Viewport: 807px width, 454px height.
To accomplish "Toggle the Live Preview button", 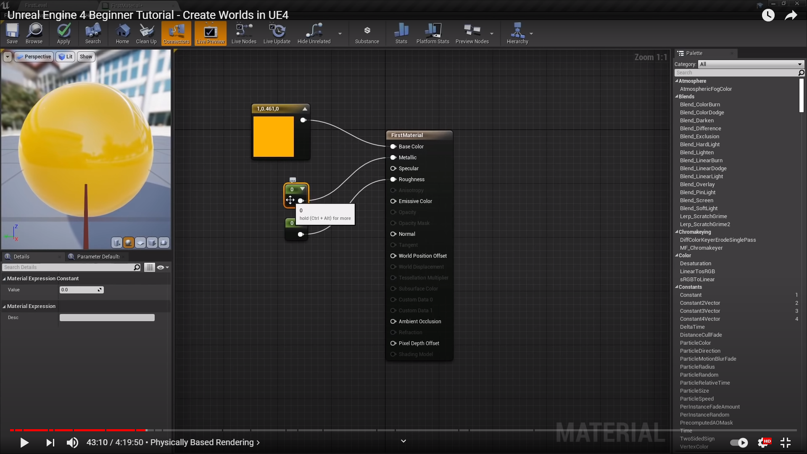I will coord(210,33).
